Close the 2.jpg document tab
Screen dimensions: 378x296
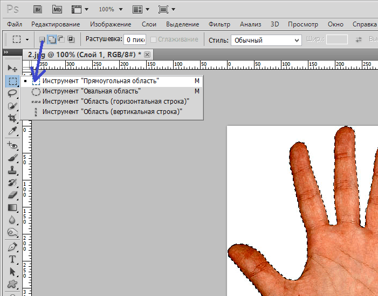(147, 55)
